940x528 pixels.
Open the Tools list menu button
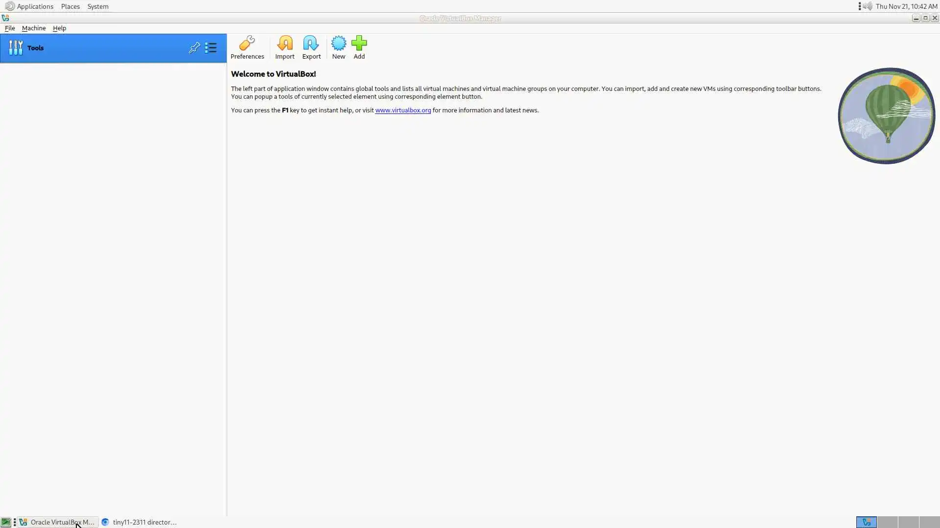click(x=211, y=48)
